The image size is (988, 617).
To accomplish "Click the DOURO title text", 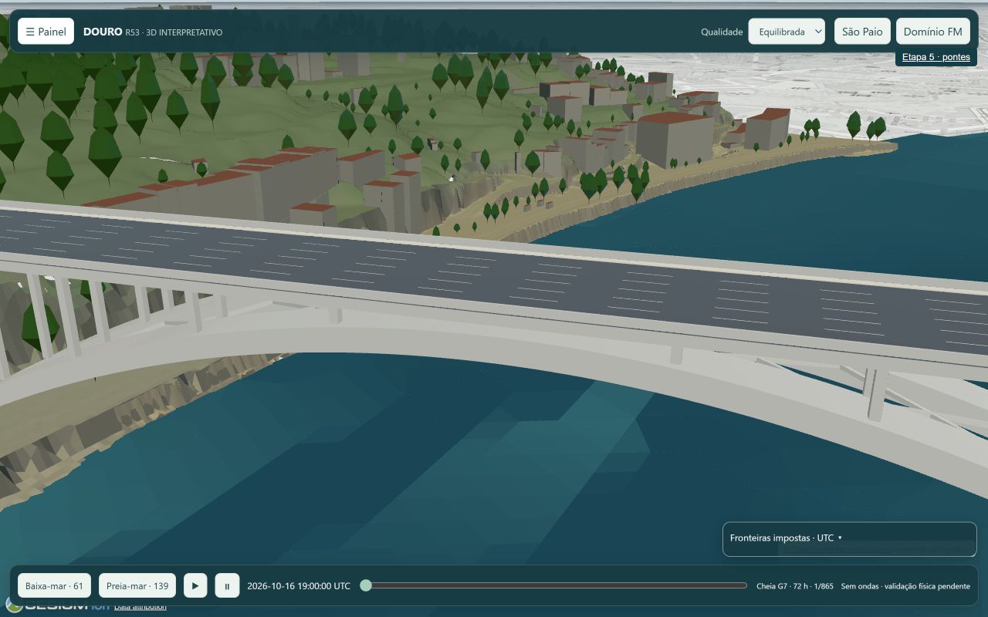I will point(103,32).
